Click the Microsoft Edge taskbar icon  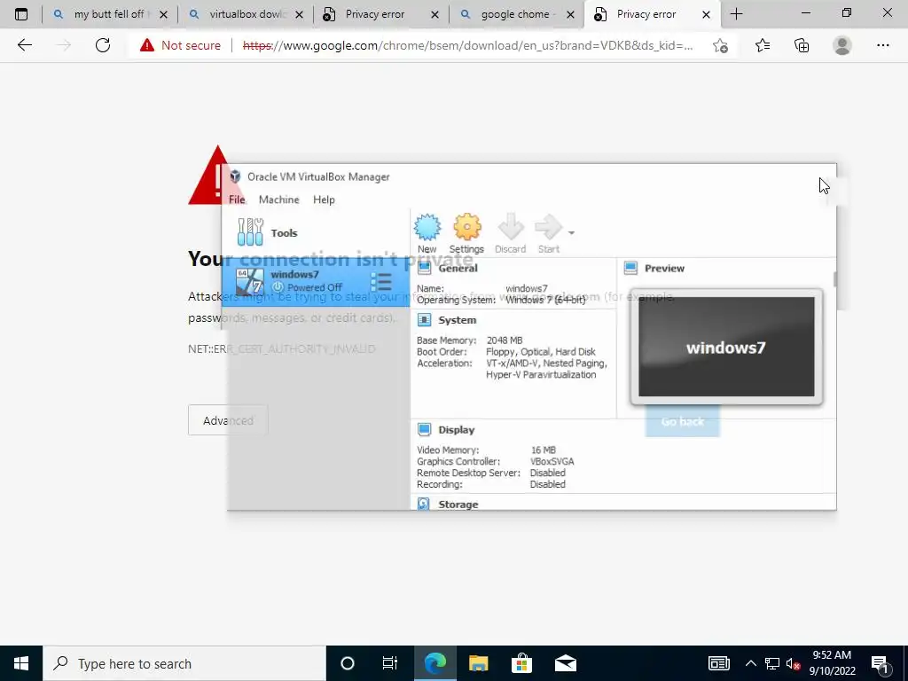click(x=434, y=663)
